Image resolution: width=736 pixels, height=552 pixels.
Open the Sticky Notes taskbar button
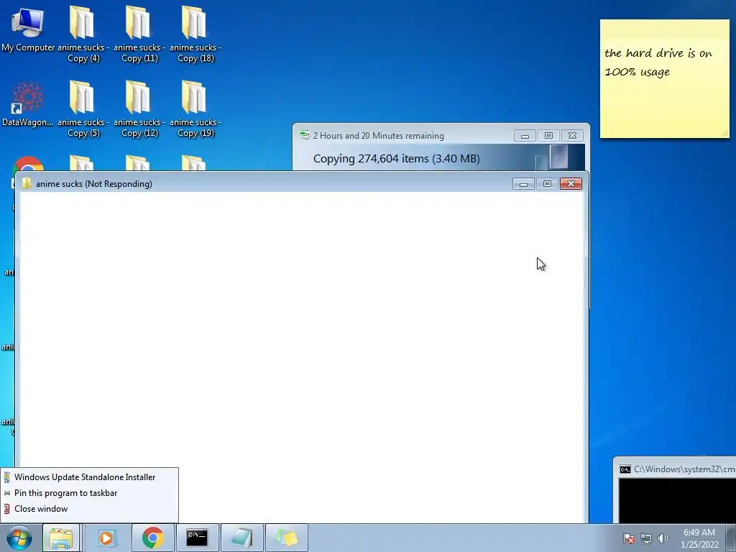pos(287,538)
